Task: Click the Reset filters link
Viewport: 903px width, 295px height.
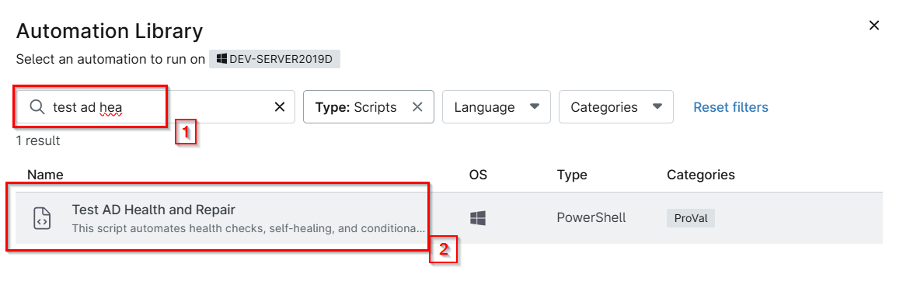Action: (730, 107)
